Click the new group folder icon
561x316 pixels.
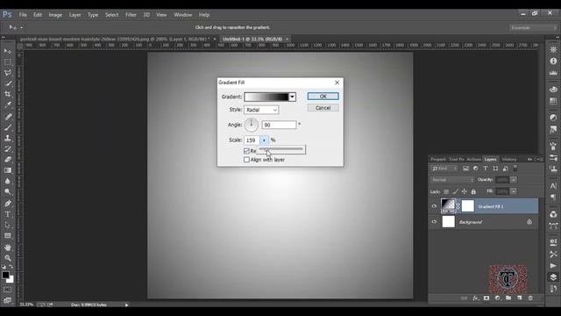508,298
